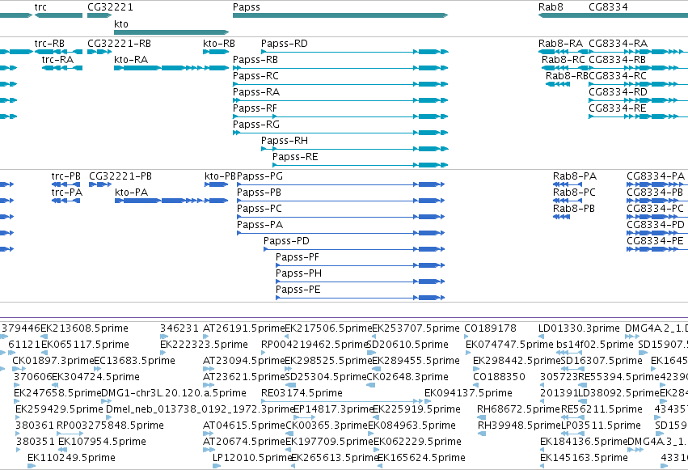Click EST RH39948.5prime
Screen dimensions: 688x470
(520, 426)
